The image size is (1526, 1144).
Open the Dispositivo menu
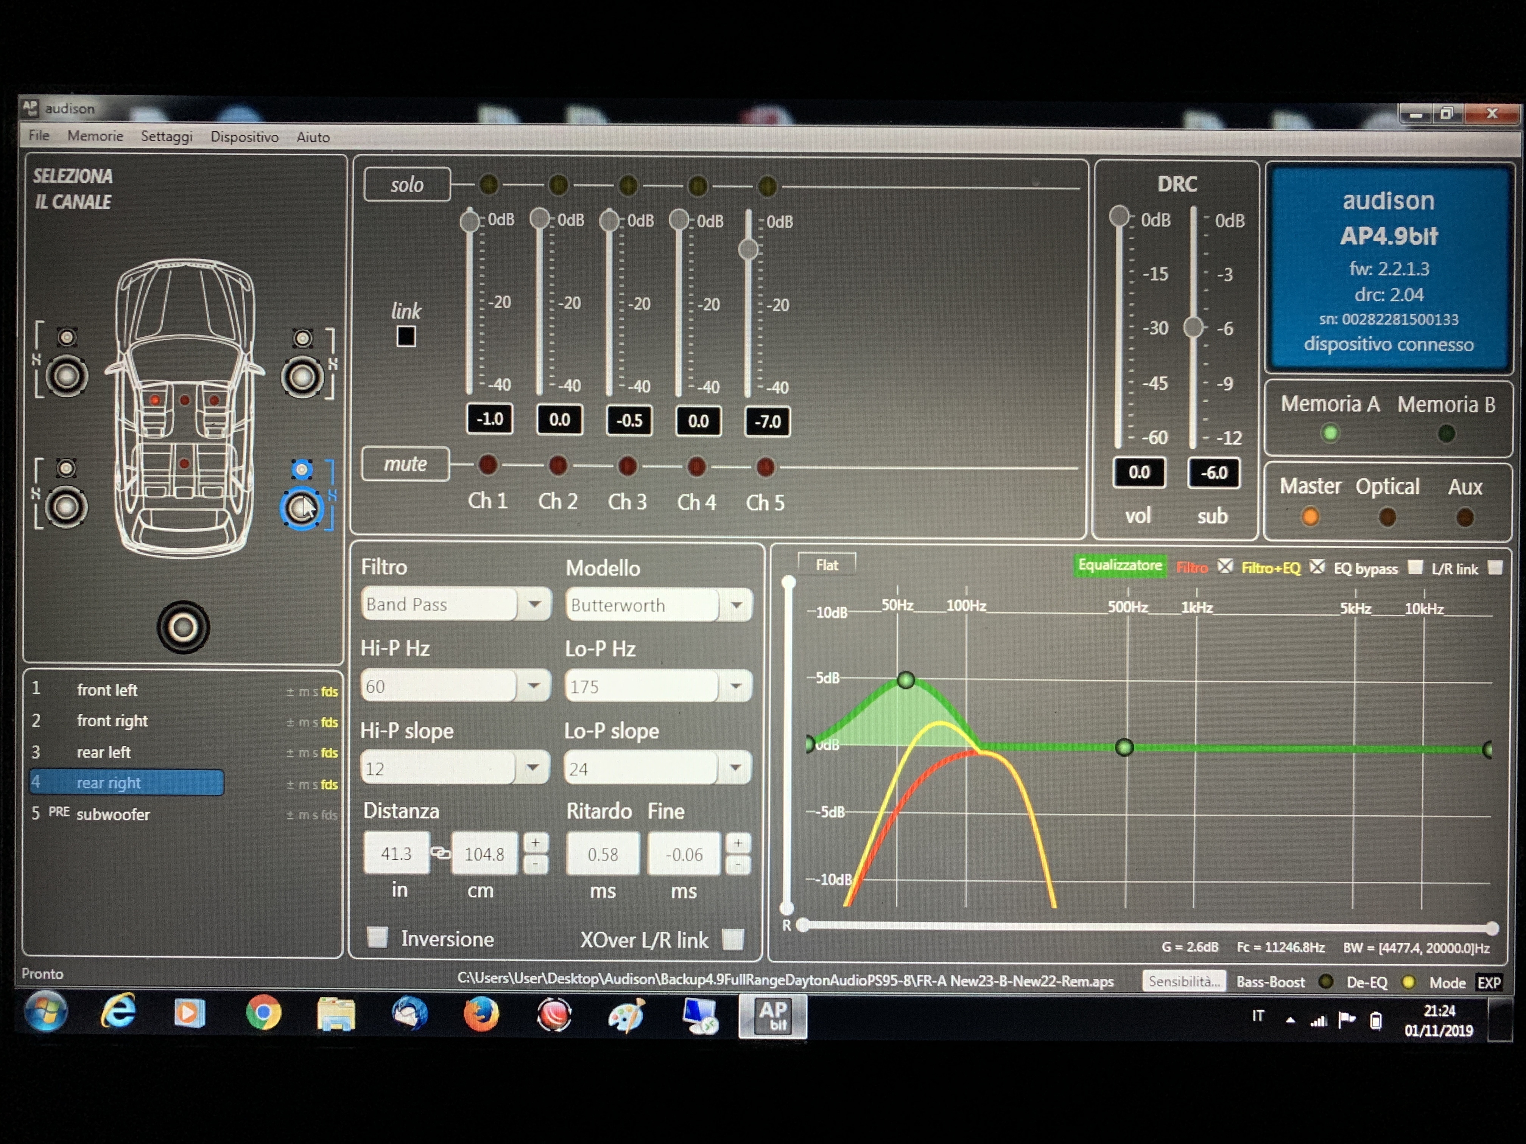(244, 137)
